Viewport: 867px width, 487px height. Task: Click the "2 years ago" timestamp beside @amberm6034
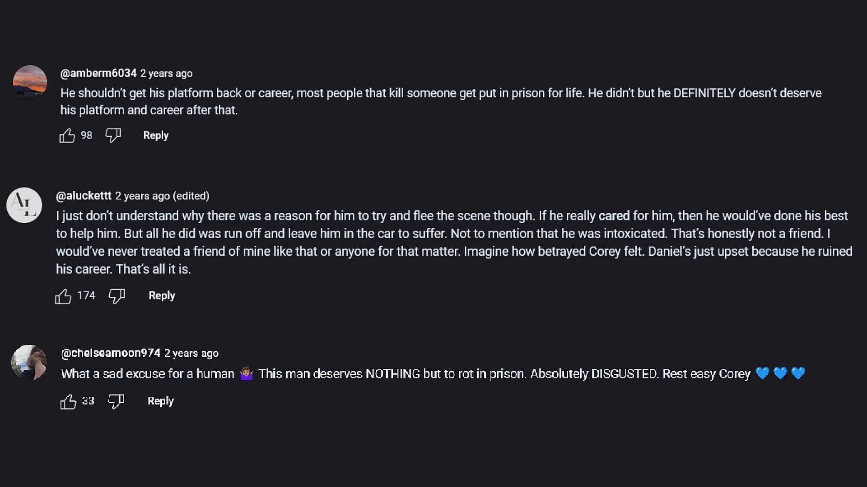coord(166,74)
